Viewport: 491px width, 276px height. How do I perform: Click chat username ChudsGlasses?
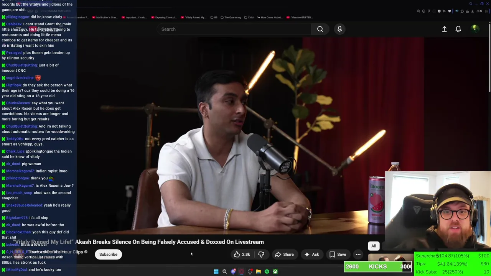[x=18, y=103]
